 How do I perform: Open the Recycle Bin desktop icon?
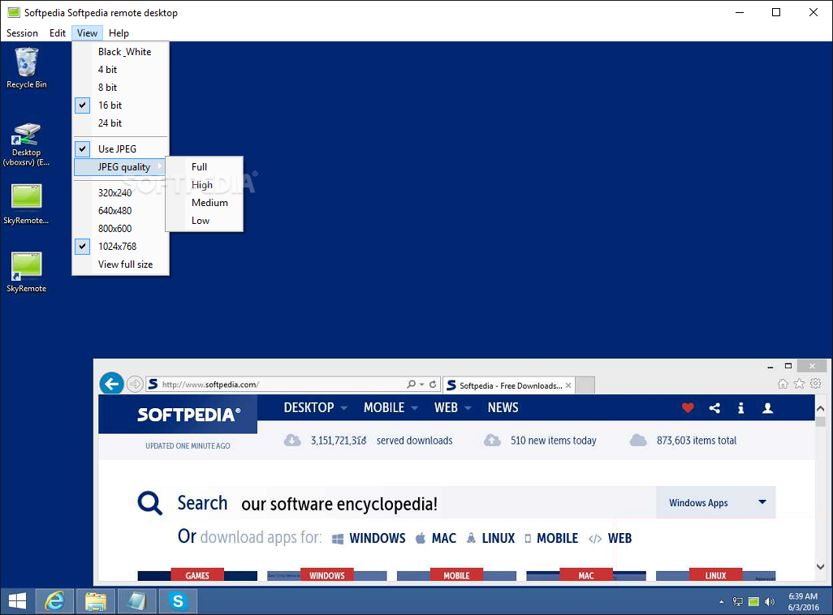[x=27, y=67]
